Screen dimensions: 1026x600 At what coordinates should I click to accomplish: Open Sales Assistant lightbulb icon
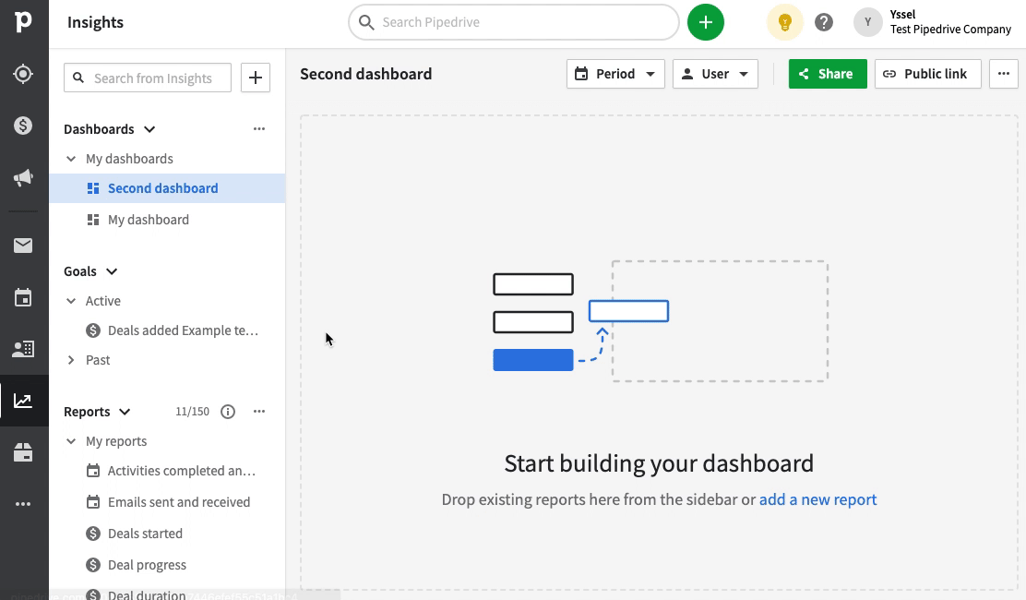[x=784, y=22]
